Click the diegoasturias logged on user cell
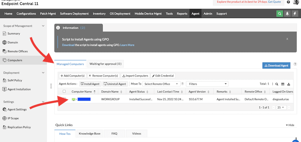 tap(281, 99)
